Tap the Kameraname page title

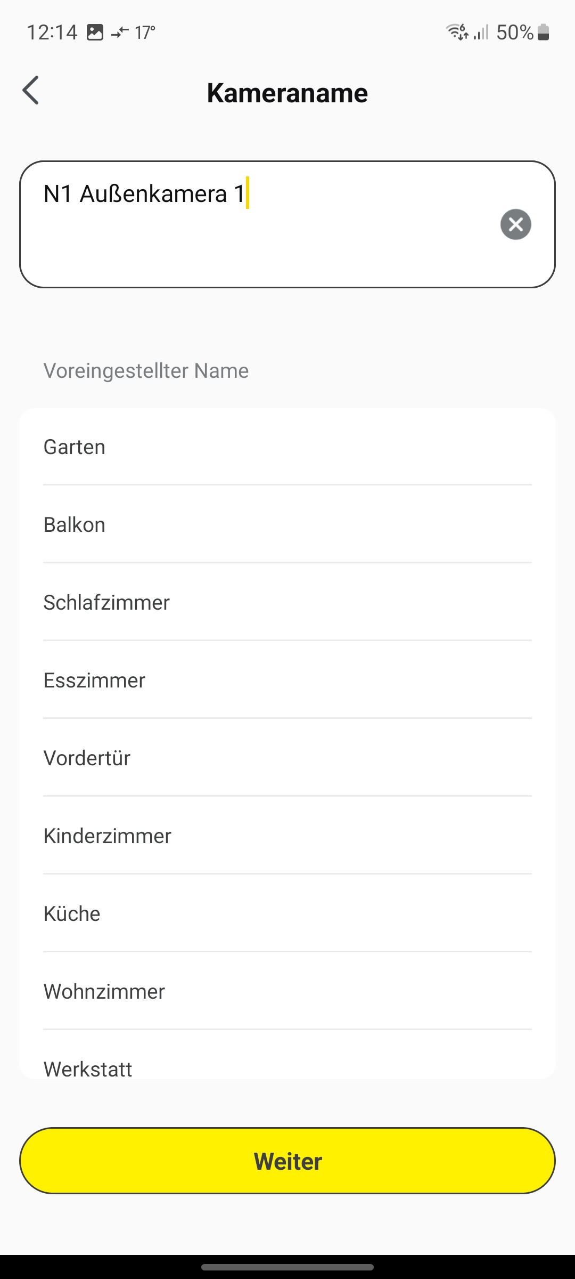pos(287,93)
